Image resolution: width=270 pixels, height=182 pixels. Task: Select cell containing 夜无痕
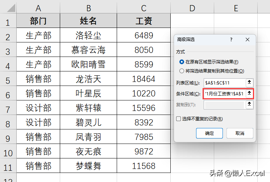click(x=88, y=151)
